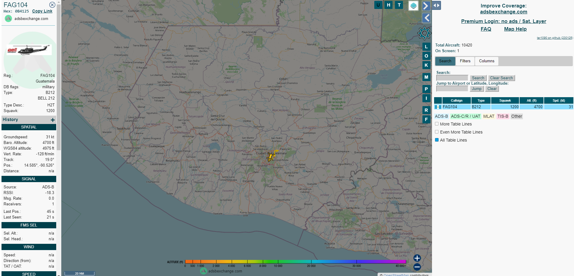The image size is (574, 276).
Task: Enable More Table Lines checkbox
Action: click(x=437, y=124)
